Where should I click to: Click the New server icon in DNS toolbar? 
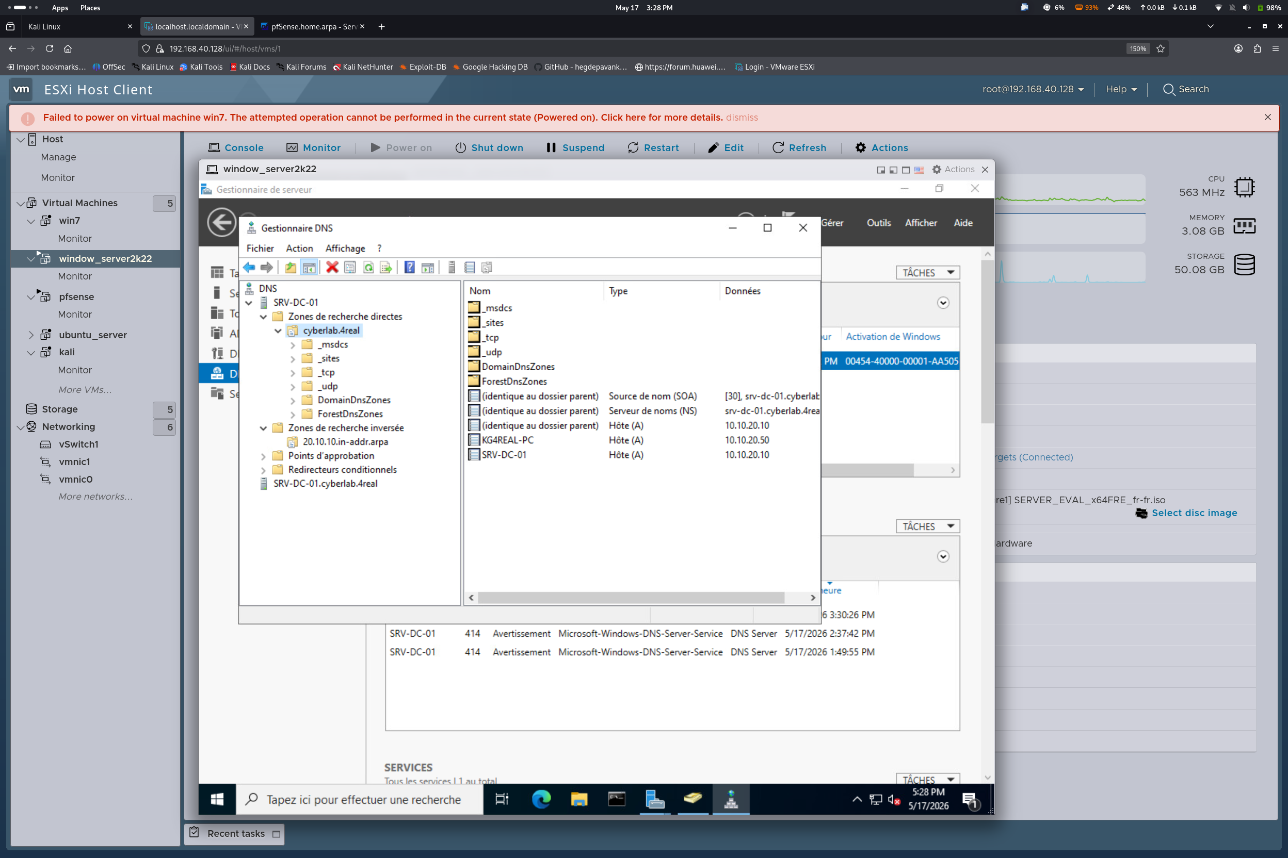click(452, 268)
